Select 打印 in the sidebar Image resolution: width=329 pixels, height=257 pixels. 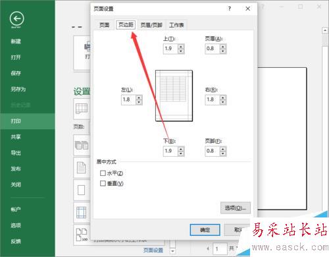coord(28,121)
